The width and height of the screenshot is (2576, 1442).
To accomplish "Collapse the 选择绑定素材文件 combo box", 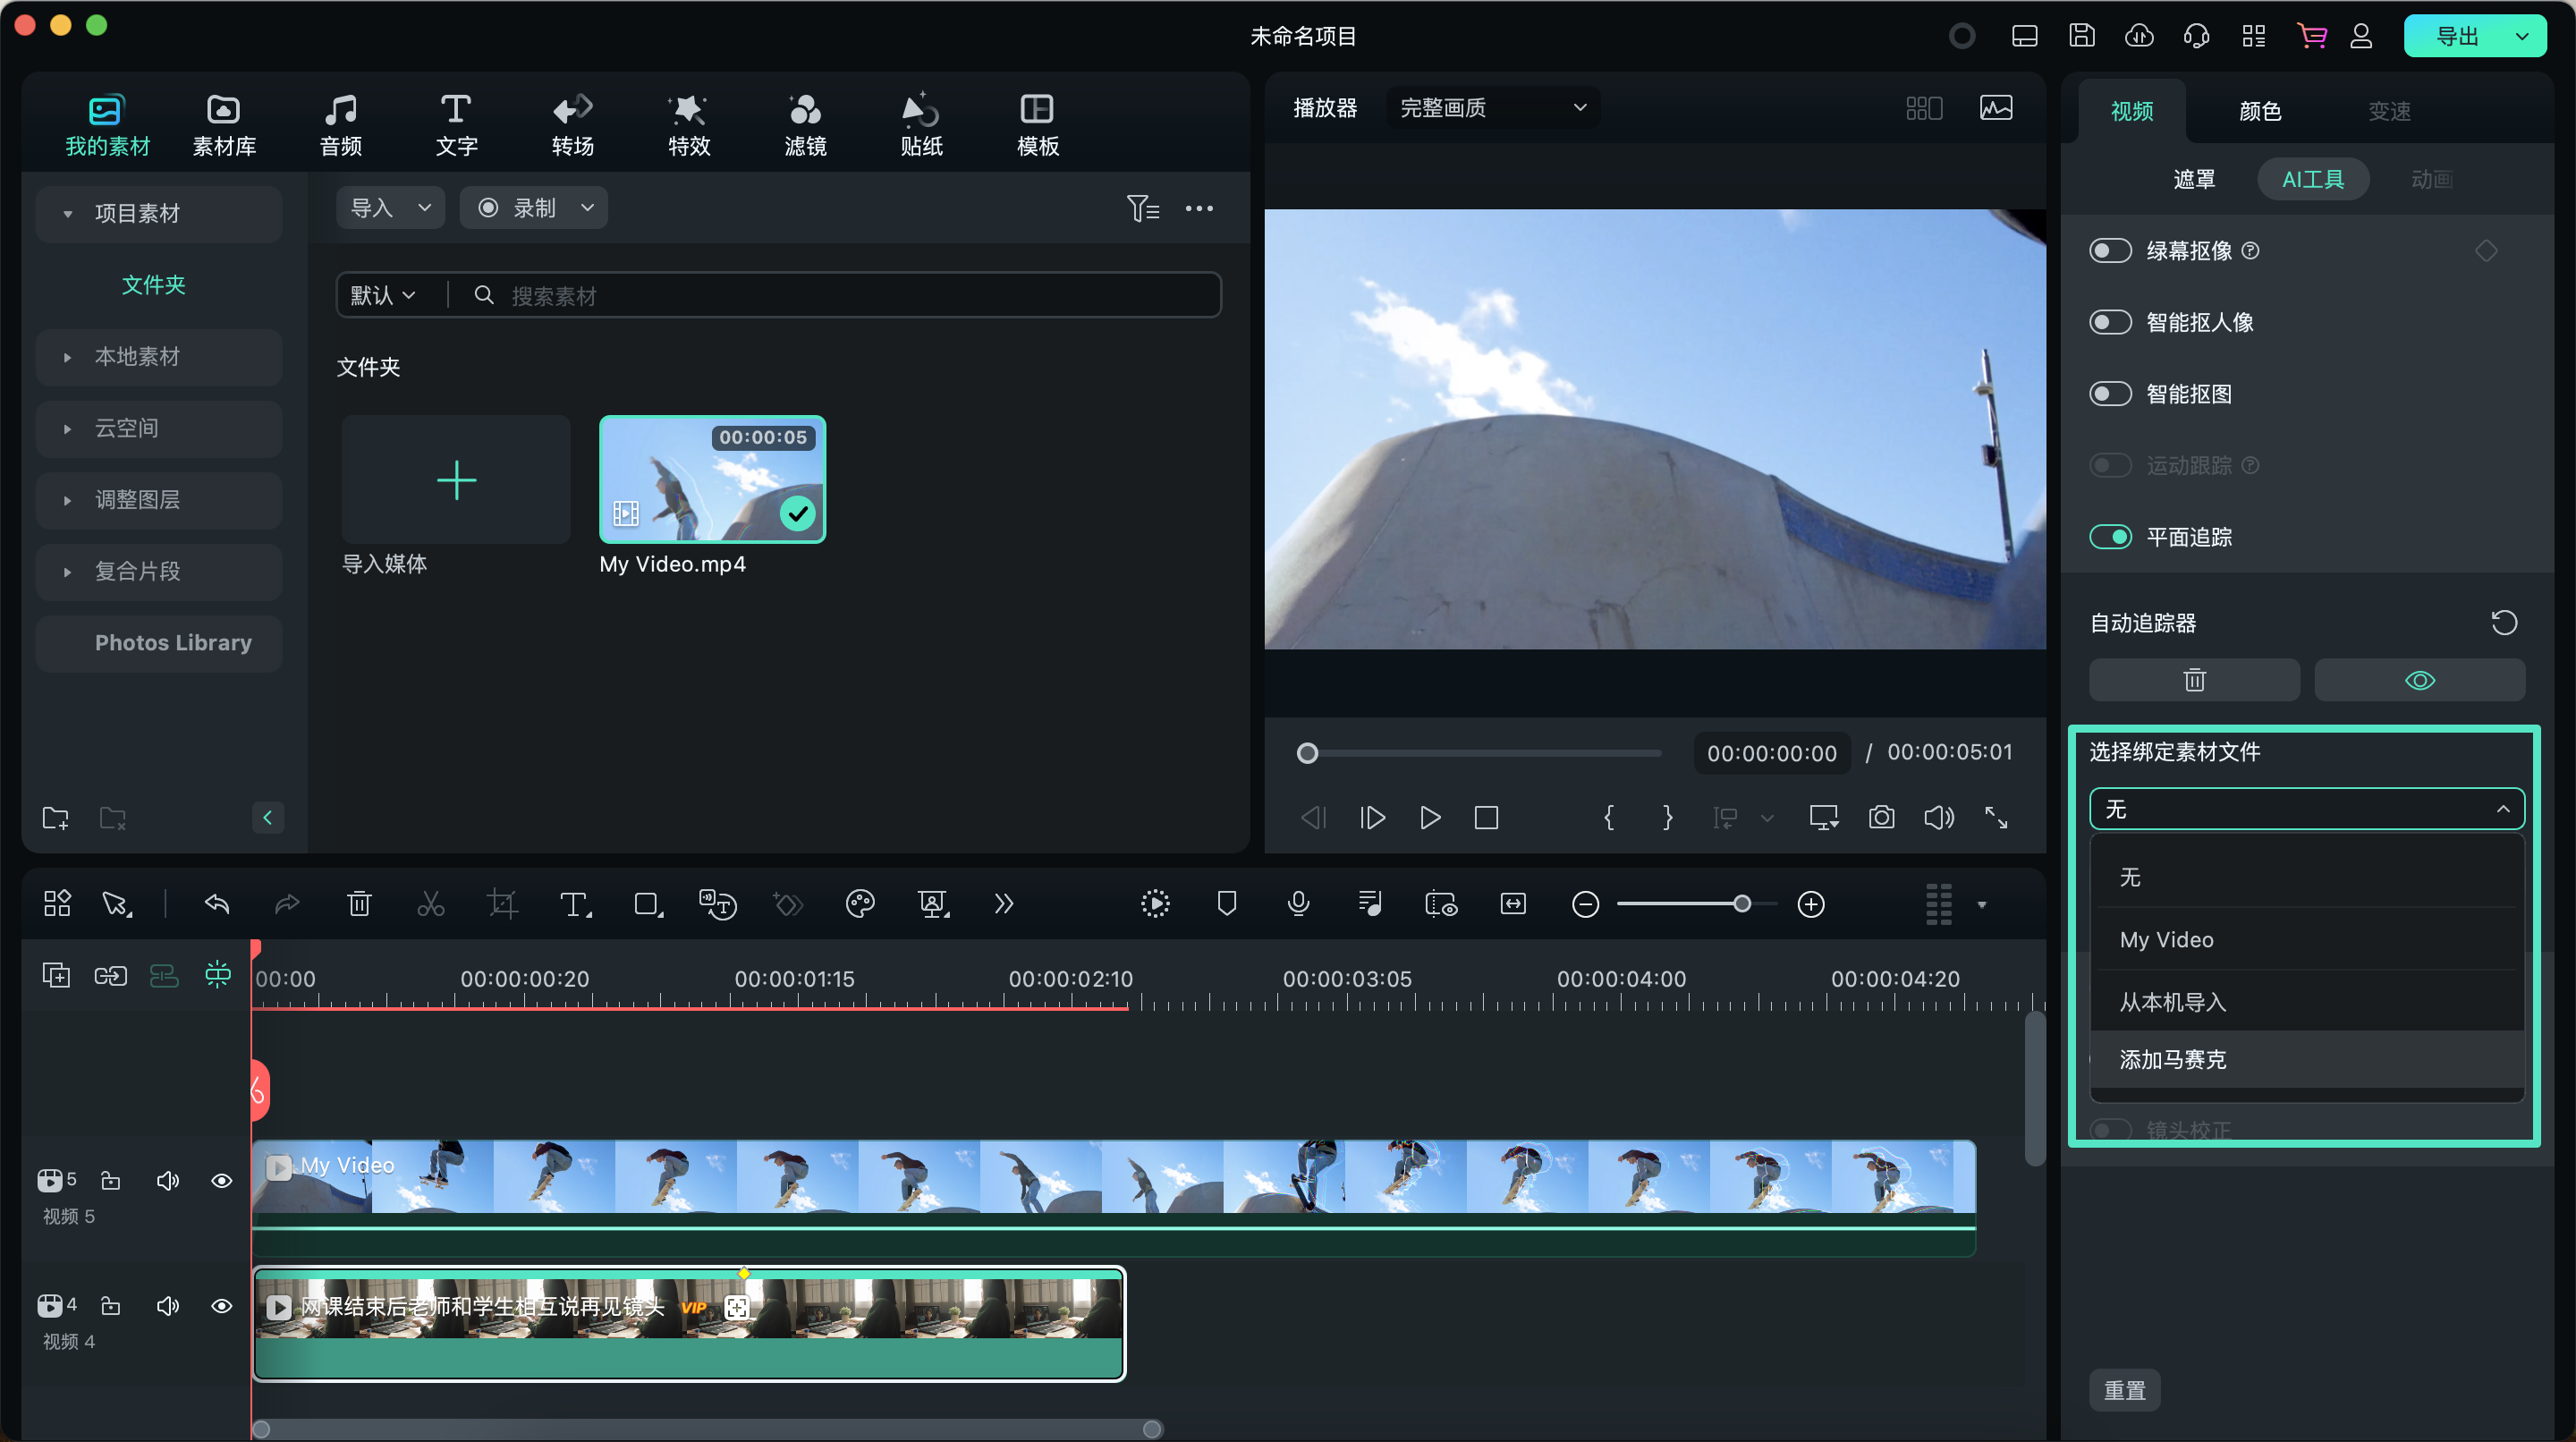I will tap(2307, 809).
